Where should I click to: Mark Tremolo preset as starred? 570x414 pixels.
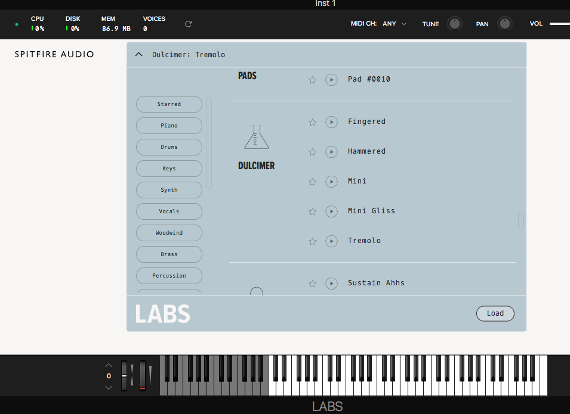[x=313, y=241]
